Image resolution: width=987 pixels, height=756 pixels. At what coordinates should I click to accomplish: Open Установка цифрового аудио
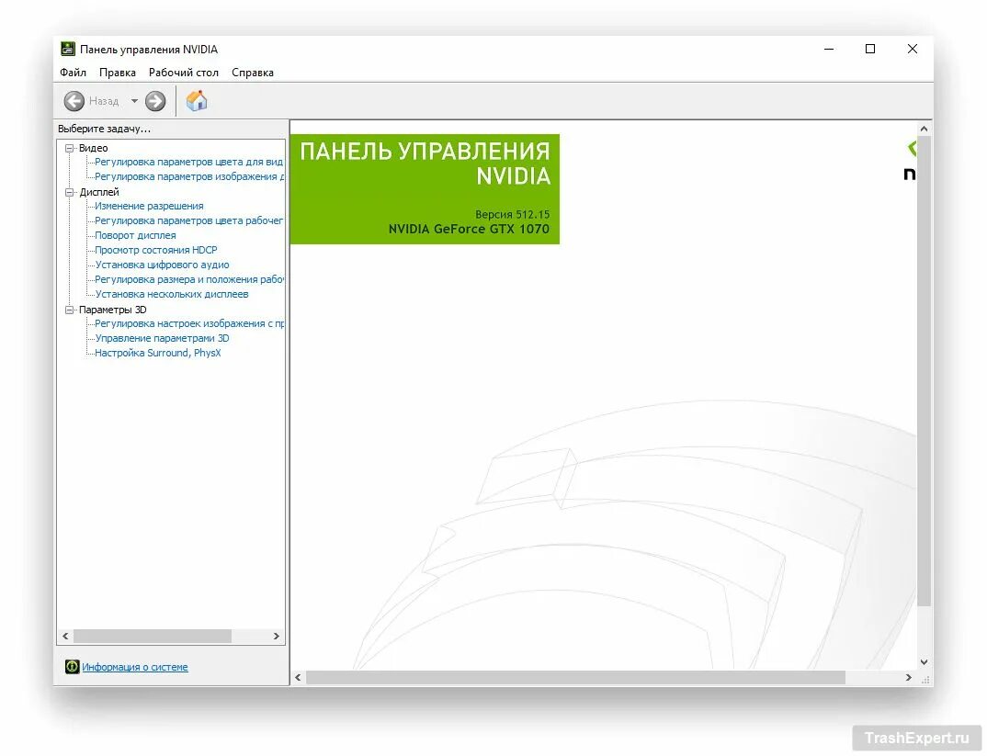(163, 265)
